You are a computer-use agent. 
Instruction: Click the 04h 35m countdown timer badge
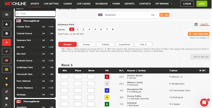pyautogui.click(x=199, y=34)
